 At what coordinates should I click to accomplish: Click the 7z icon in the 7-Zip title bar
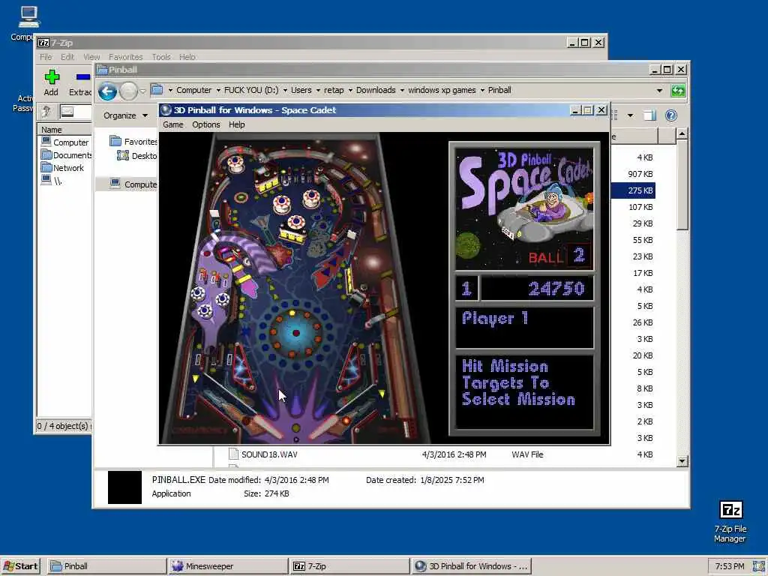coord(43,43)
